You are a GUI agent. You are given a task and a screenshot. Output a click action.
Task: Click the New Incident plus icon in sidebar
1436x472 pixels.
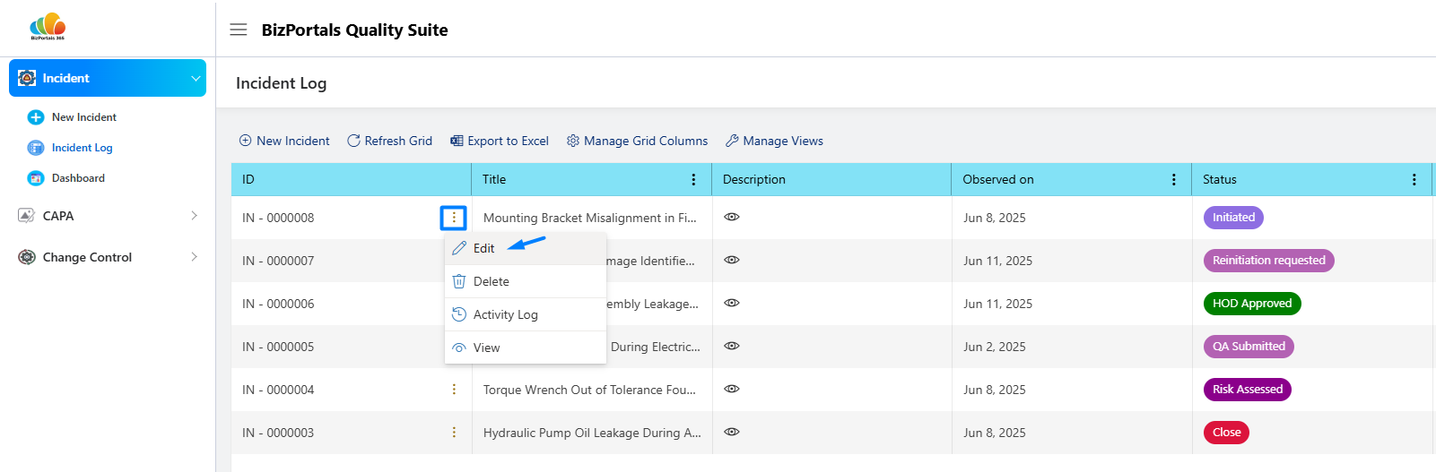tap(36, 117)
